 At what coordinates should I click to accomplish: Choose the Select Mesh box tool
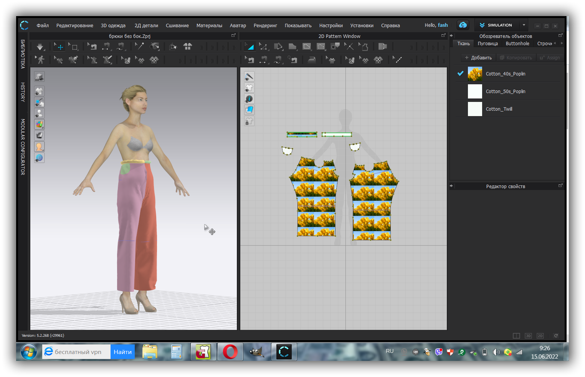pyautogui.click(x=73, y=47)
